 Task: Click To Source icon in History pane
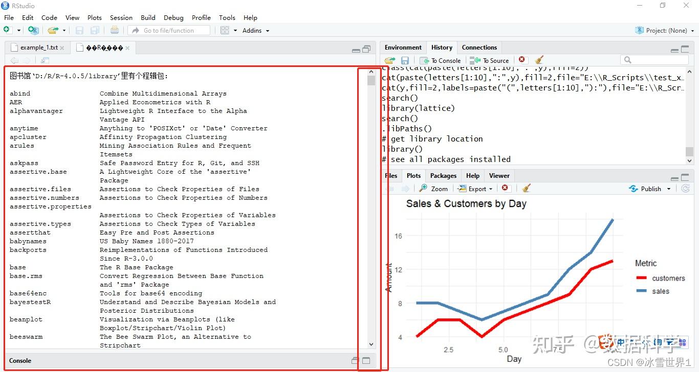pyautogui.click(x=489, y=60)
